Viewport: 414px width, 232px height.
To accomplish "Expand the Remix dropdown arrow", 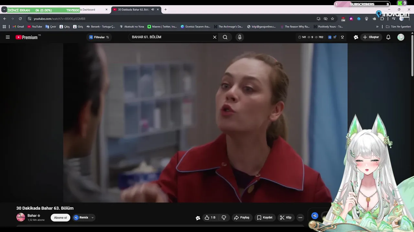I will [93, 217].
